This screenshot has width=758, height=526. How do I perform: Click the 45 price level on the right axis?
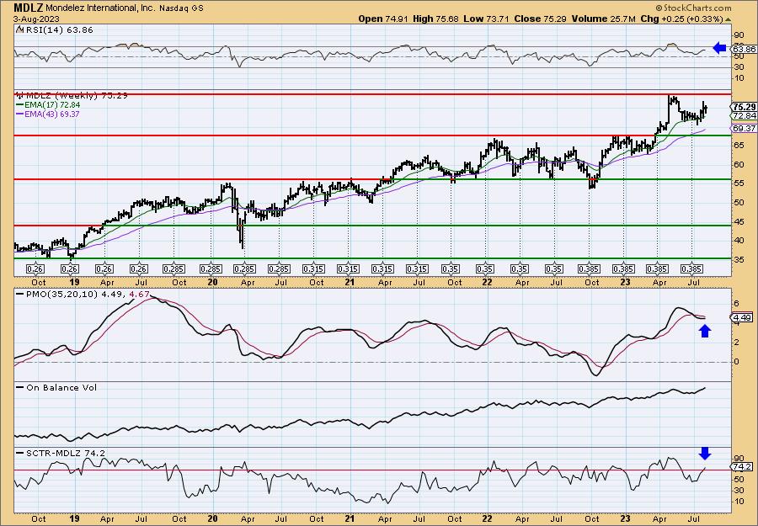[738, 221]
